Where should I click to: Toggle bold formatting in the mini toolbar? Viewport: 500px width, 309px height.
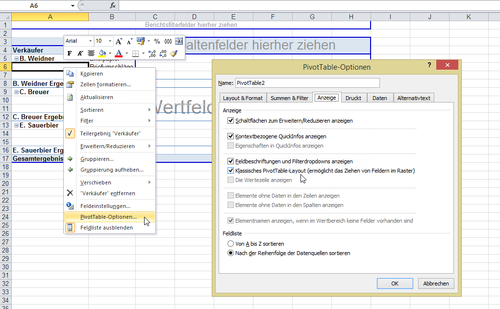pos(70,53)
